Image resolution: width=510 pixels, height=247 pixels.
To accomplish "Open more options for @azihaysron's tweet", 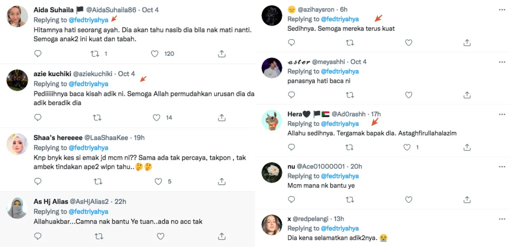I will coord(502,10).
